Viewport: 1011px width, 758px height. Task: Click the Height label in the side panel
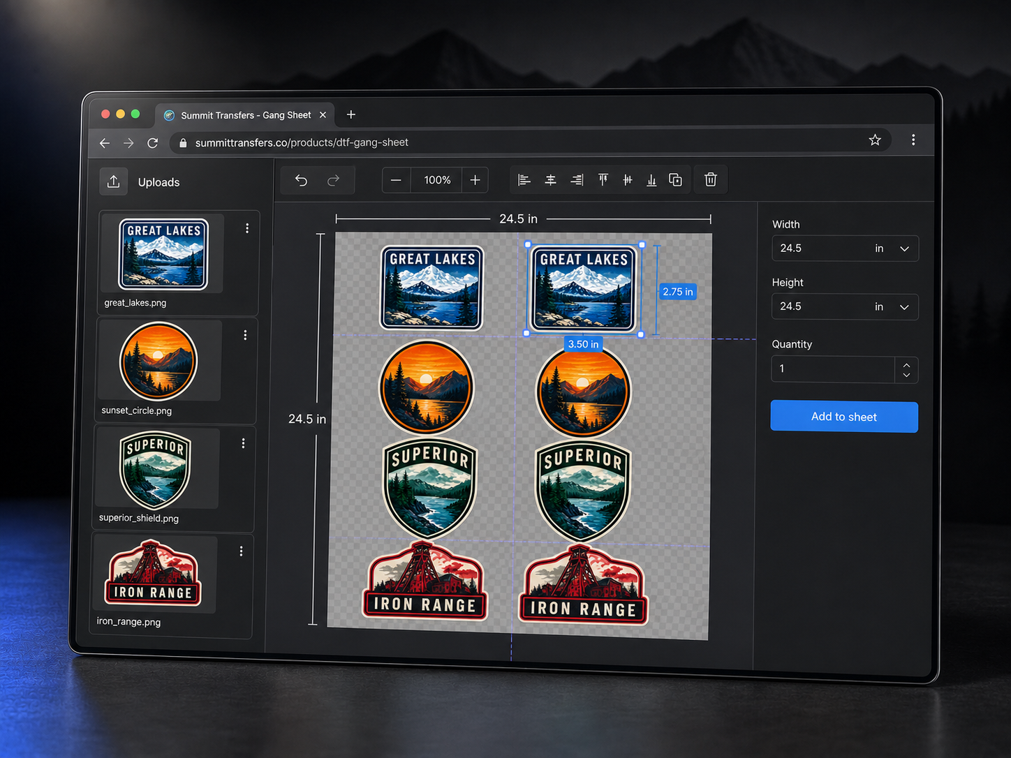tap(788, 282)
